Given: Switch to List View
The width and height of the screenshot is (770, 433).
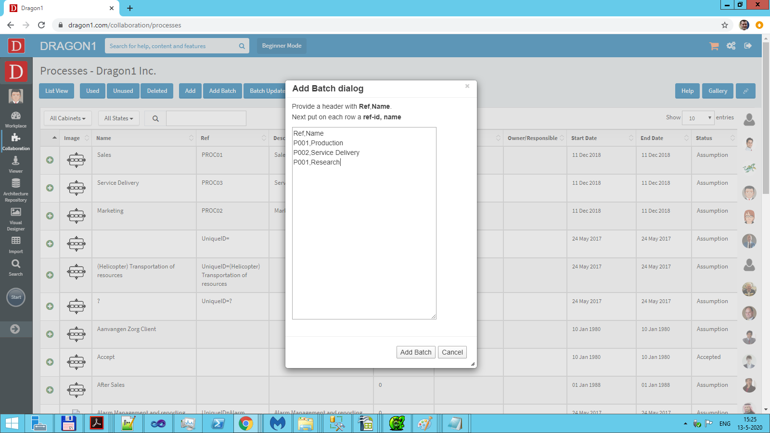Looking at the screenshot, I should [x=56, y=91].
